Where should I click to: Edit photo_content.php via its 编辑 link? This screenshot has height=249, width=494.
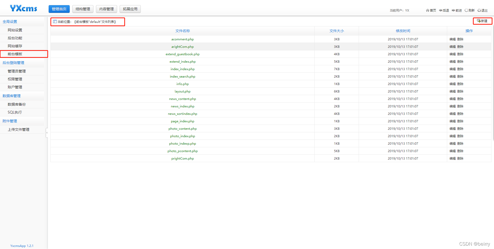click(x=453, y=129)
